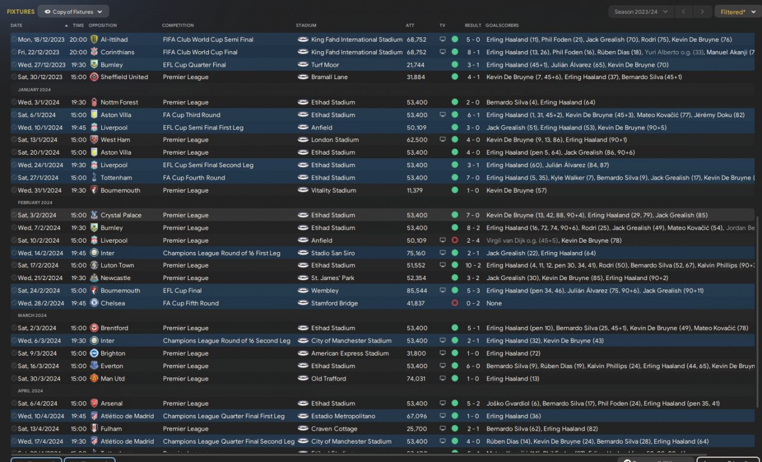Open the Copy of Fixtures view dropdown
The width and height of the screenshot is (762, 462).
point(73,11)
